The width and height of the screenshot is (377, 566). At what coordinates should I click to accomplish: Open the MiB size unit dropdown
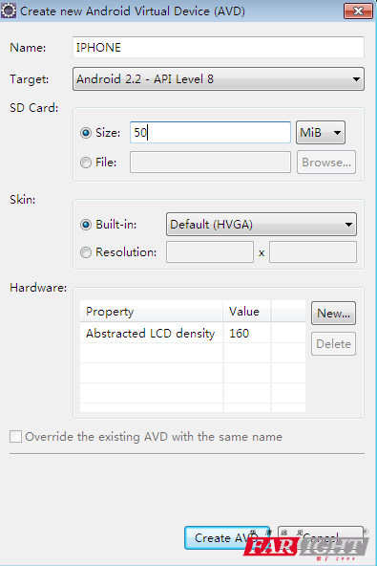[321, 133]
